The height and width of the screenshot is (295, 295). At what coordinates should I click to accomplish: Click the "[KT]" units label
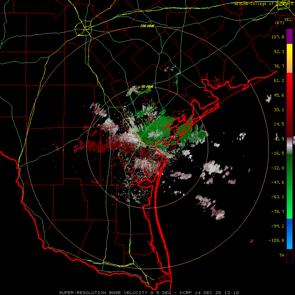280,23
